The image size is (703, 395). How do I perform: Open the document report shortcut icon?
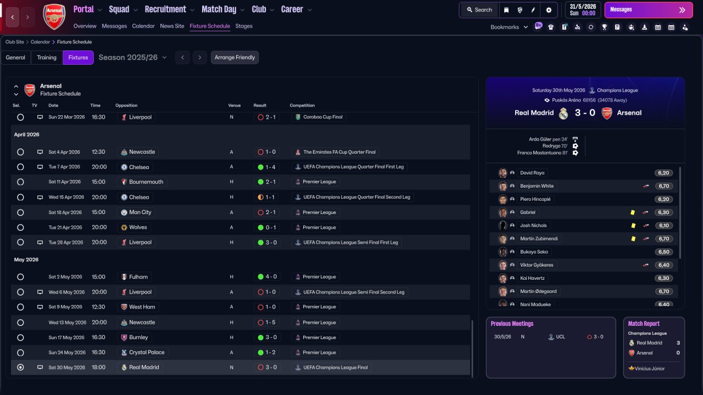pos(617,27)
